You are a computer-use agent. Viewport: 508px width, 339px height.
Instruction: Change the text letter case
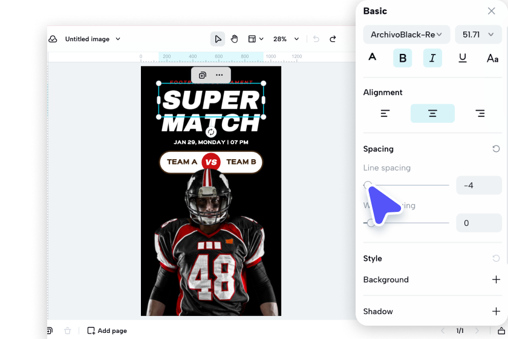[492, 58]
